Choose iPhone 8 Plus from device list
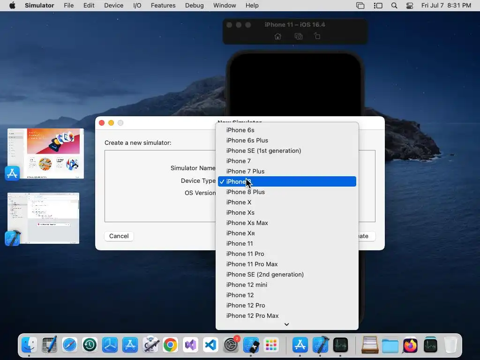 [287, 192]
